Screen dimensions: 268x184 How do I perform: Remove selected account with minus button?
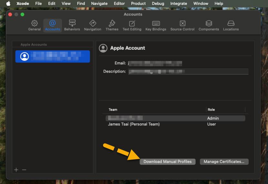point(24,170)
